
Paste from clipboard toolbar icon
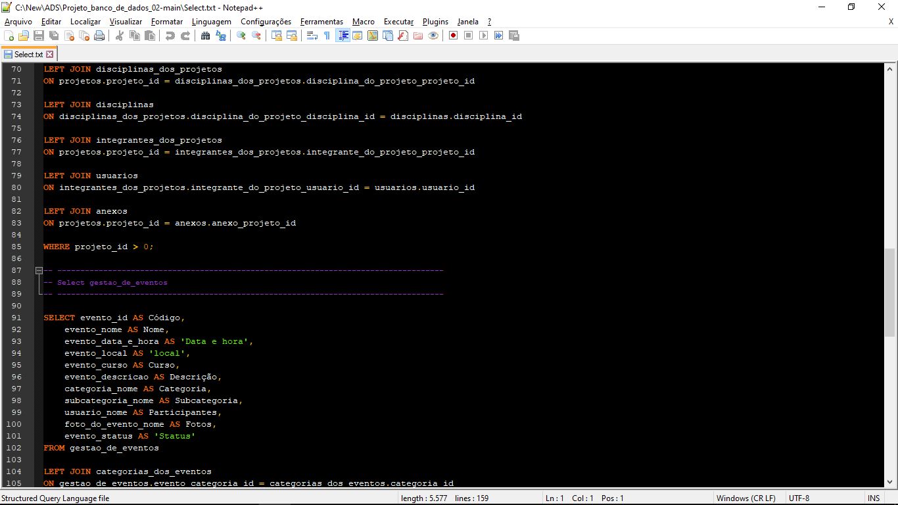[149, 36]
